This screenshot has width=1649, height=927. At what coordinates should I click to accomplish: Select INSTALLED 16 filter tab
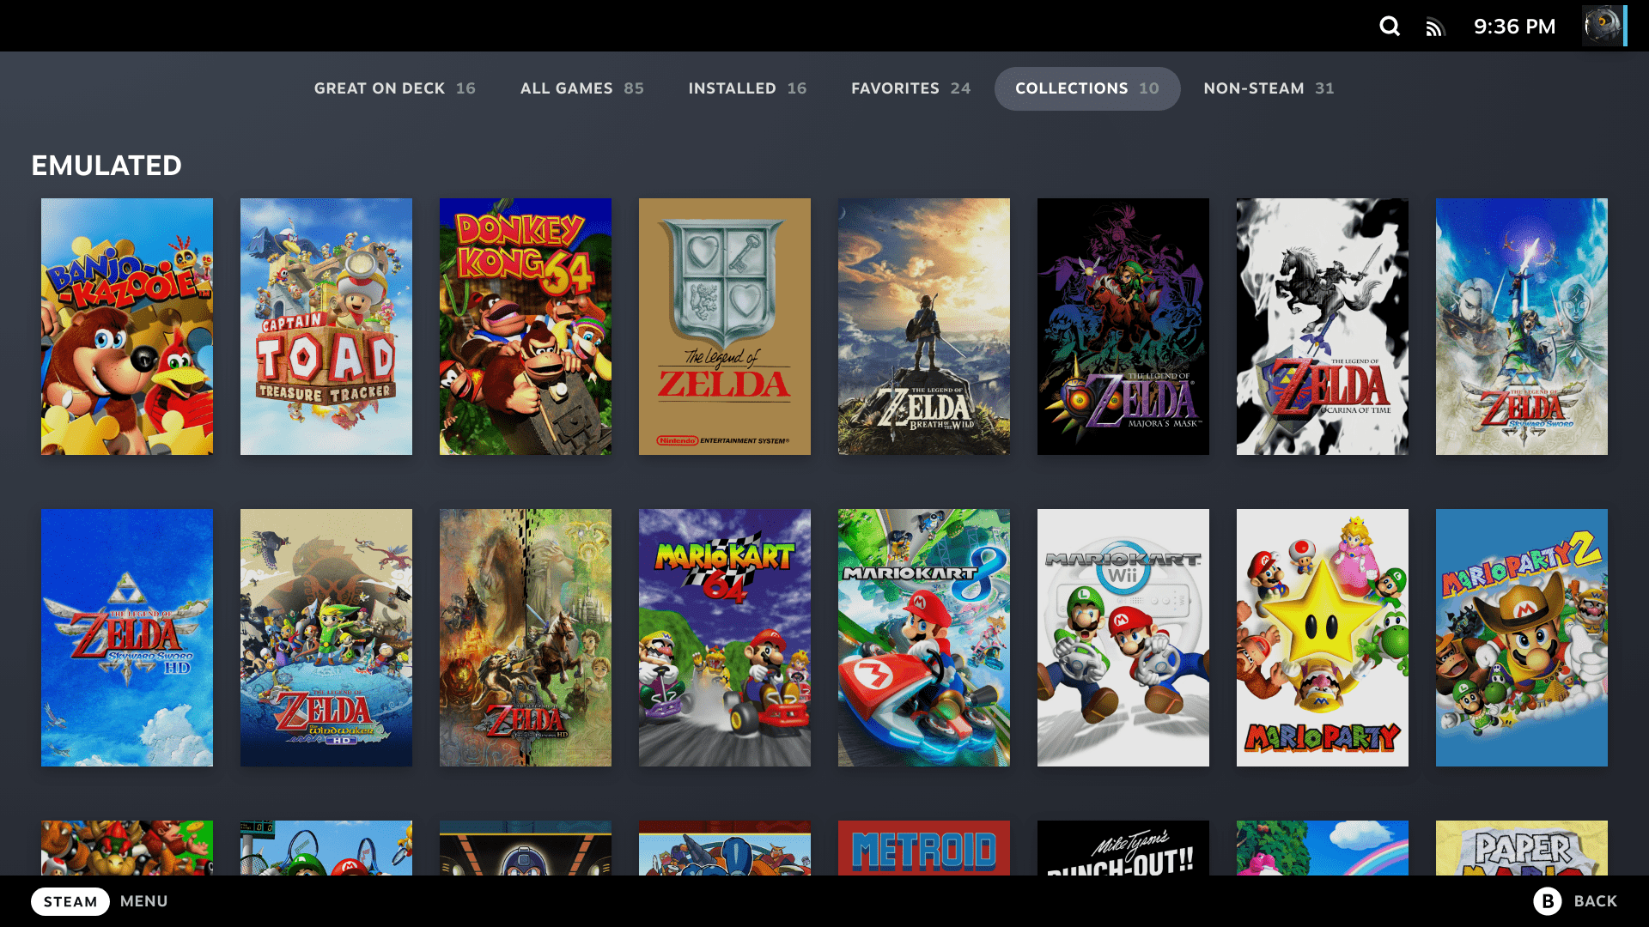point(747,88)
